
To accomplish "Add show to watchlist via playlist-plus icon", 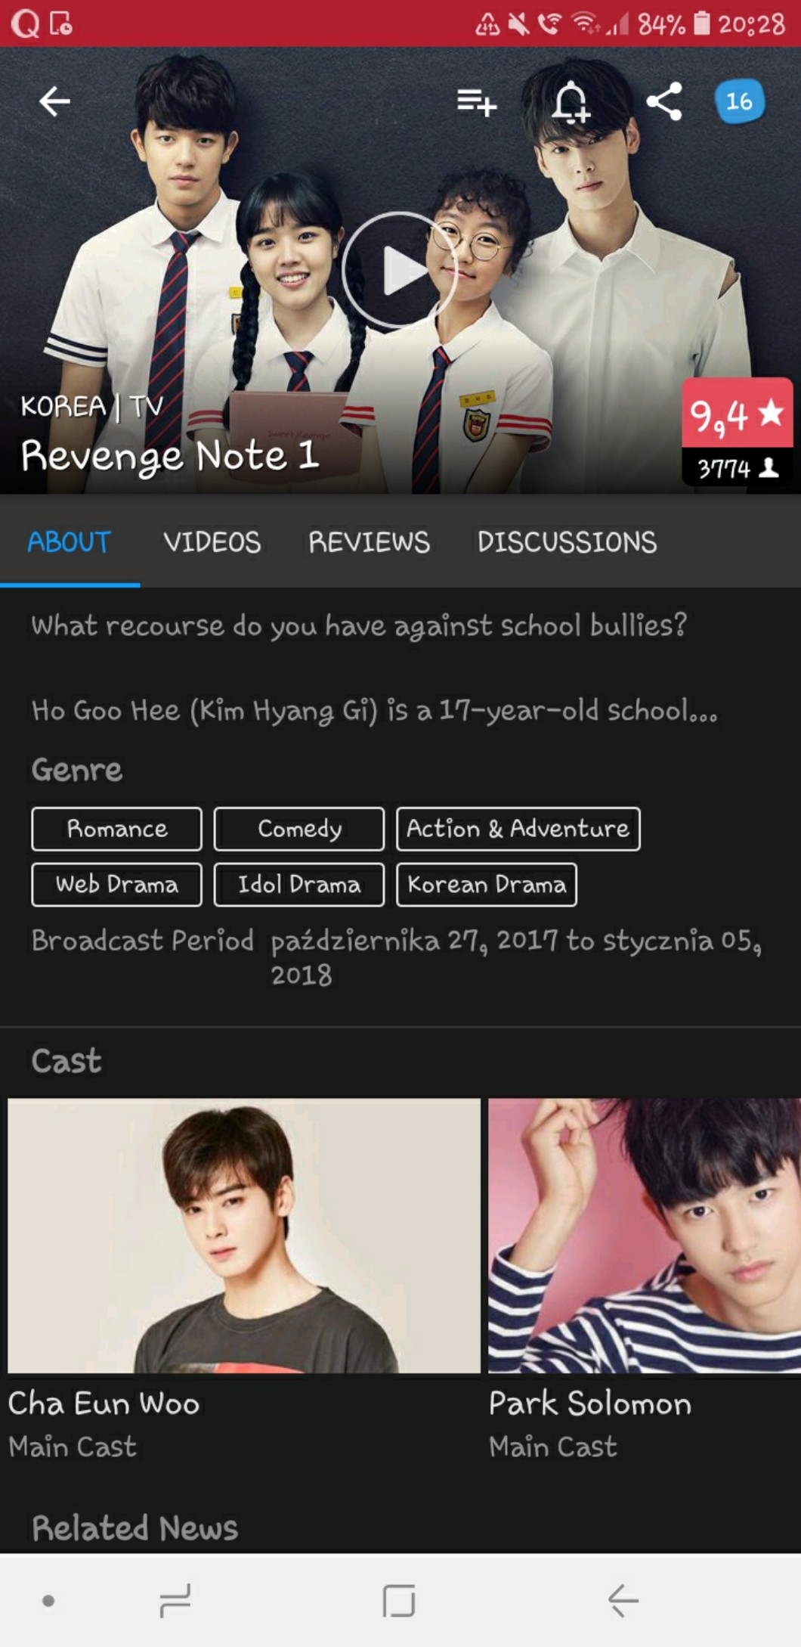I will (x=476, y=101).
